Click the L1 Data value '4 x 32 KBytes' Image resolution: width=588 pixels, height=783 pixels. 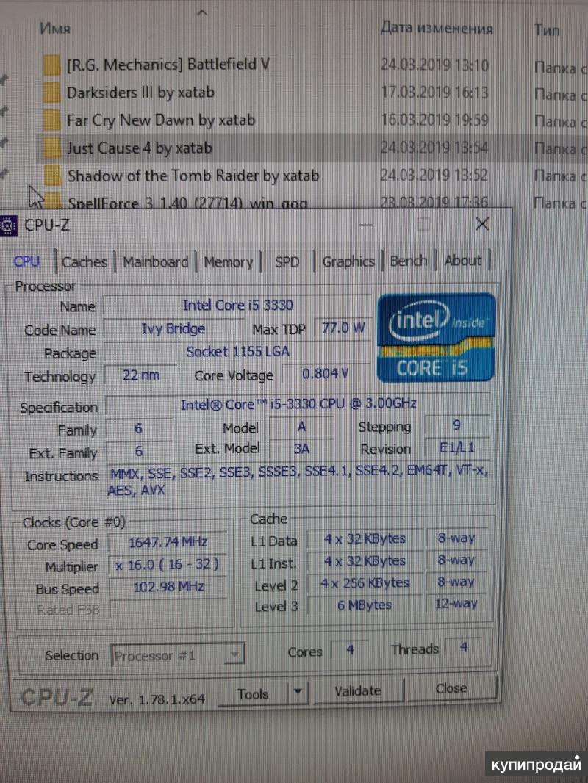tap(365, 539)
